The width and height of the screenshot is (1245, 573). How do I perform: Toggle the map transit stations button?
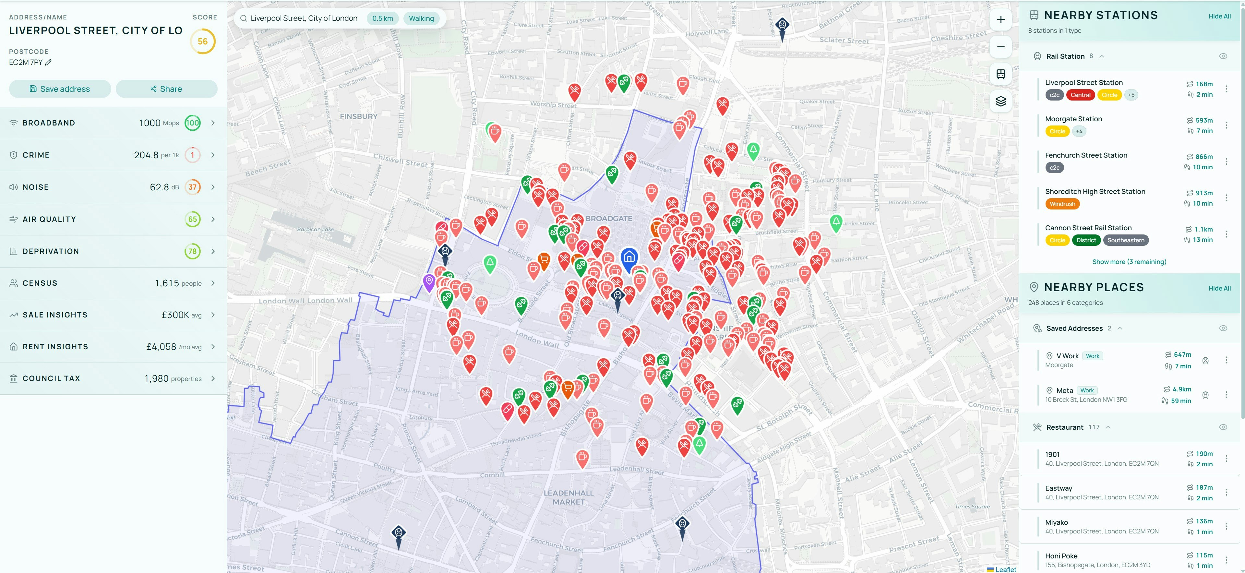point(1001,74)
